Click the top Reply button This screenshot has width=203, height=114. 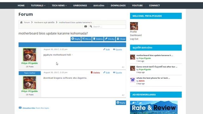[76, 39]
